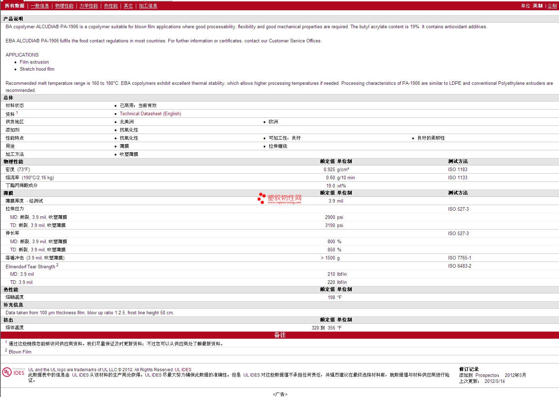Click the TD tear 220 lbf/in value
The height and width of the screenshot is (397, 559).
[337, 282]
